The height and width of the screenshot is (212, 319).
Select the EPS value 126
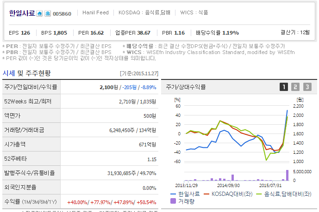click(25, 33)
